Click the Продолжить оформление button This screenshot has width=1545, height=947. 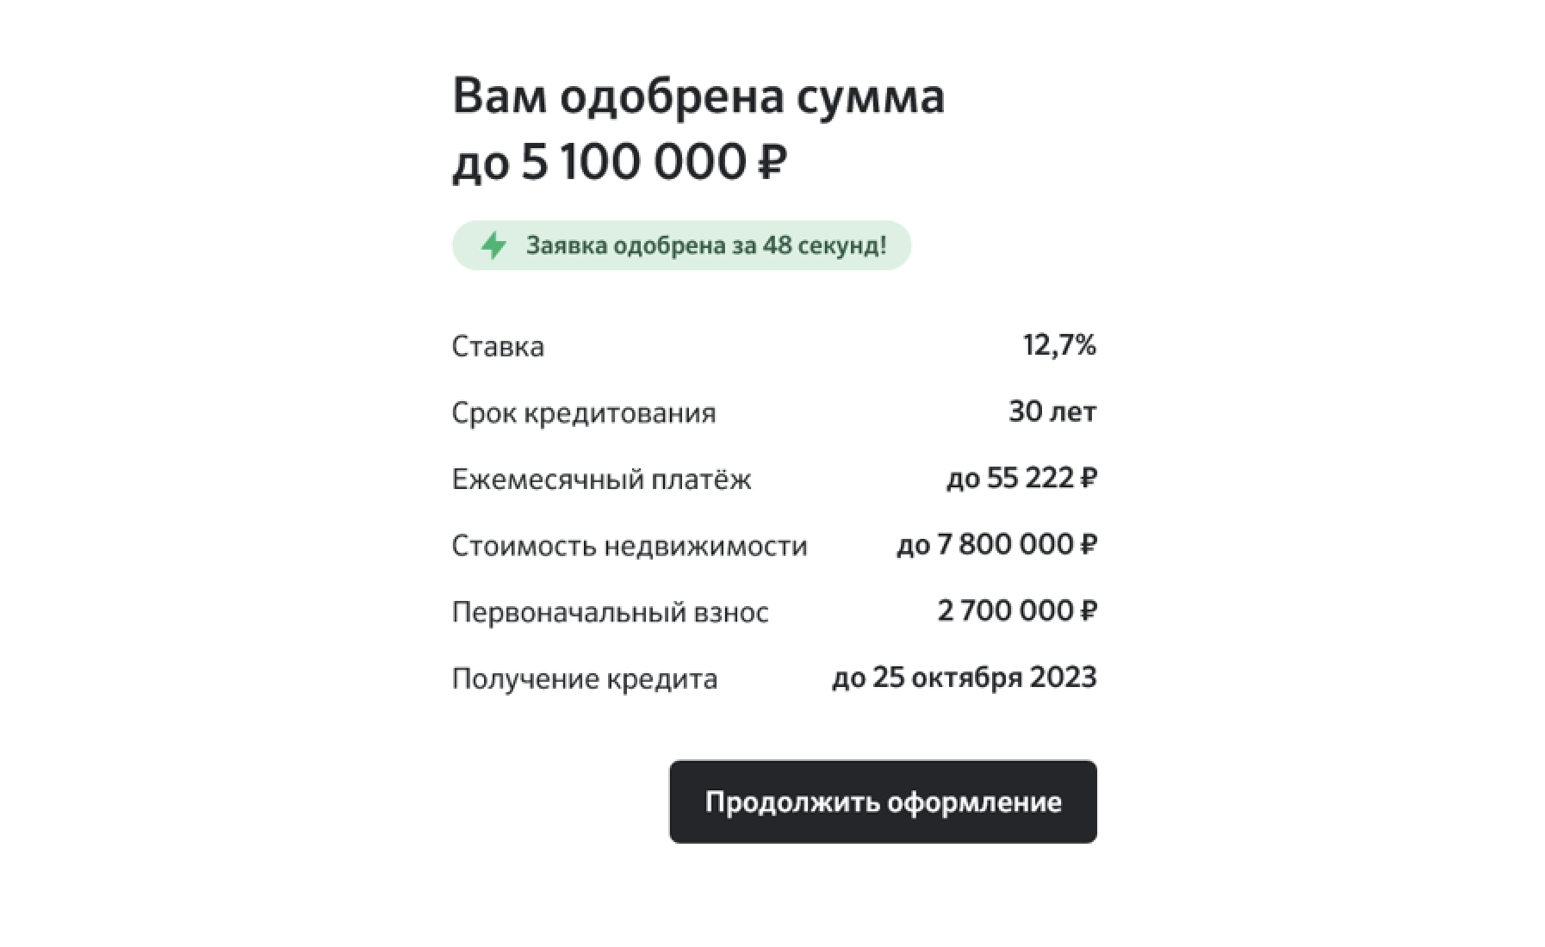point(883,802)
